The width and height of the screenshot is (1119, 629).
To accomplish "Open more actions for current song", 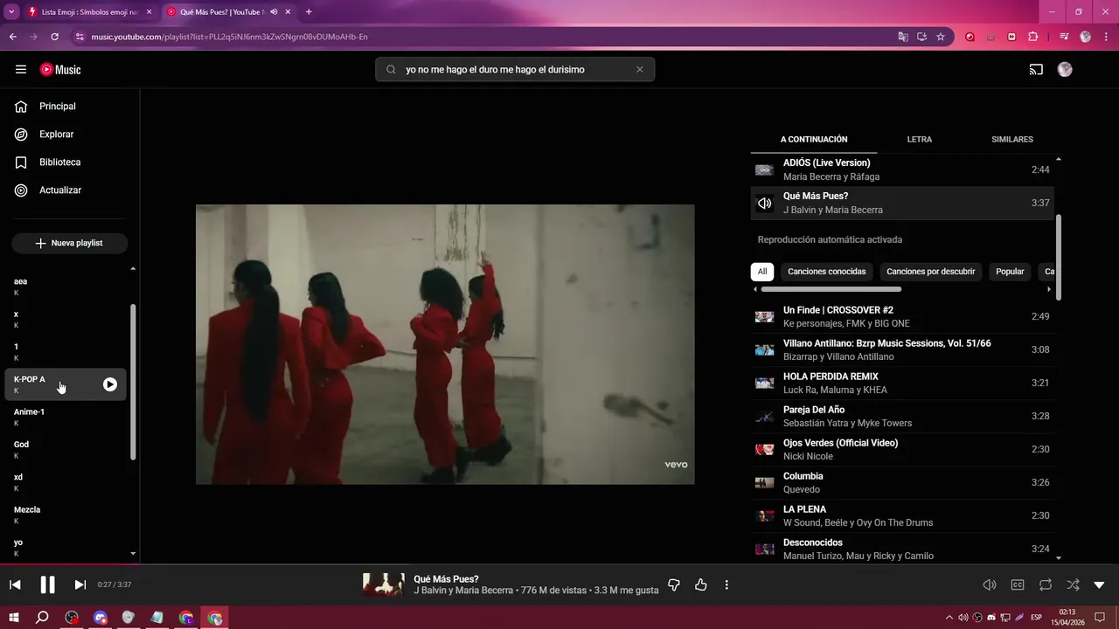I will click(x=726, y=584).
